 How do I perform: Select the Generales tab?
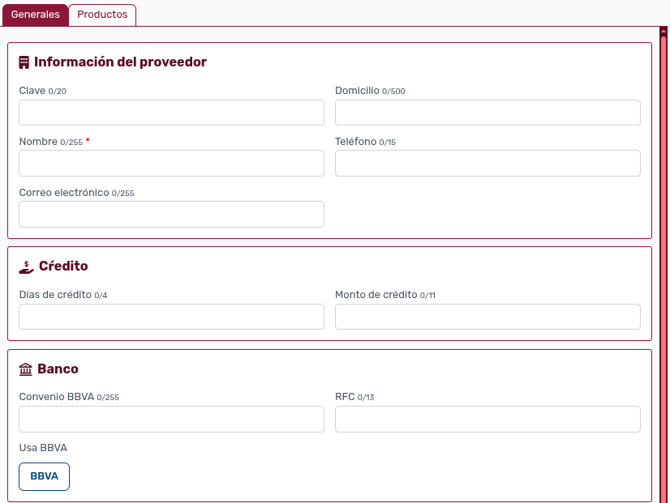tap(35, 15)
